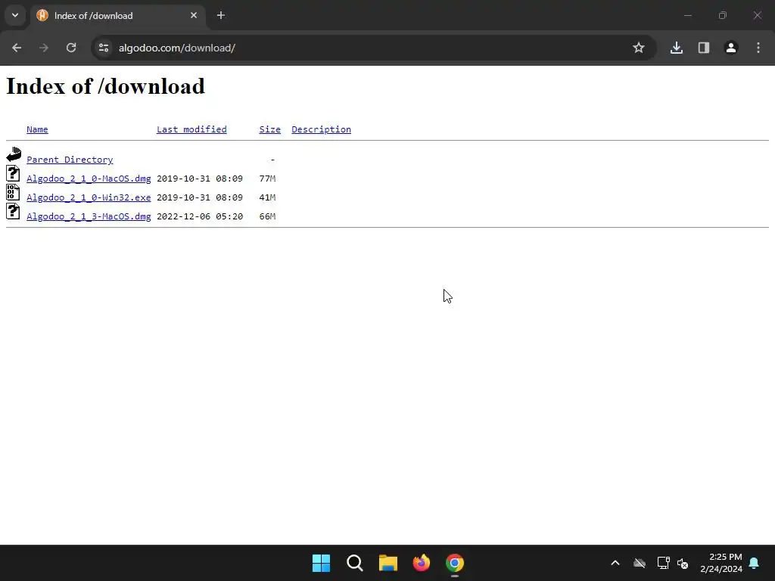Open the Chrome profile icon

[731, 48]
